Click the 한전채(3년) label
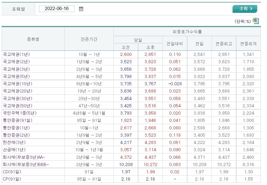267x185 pixels. [14, 142]
